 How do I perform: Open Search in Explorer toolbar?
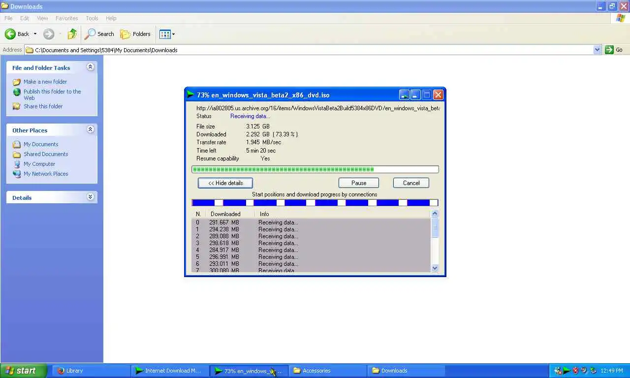99,34
